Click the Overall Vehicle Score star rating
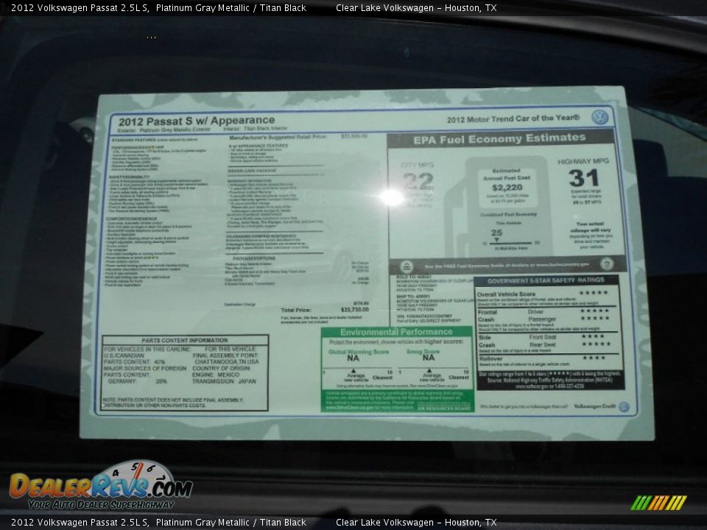Viewport: 707px width, 530px height. [x=594, y=292]
